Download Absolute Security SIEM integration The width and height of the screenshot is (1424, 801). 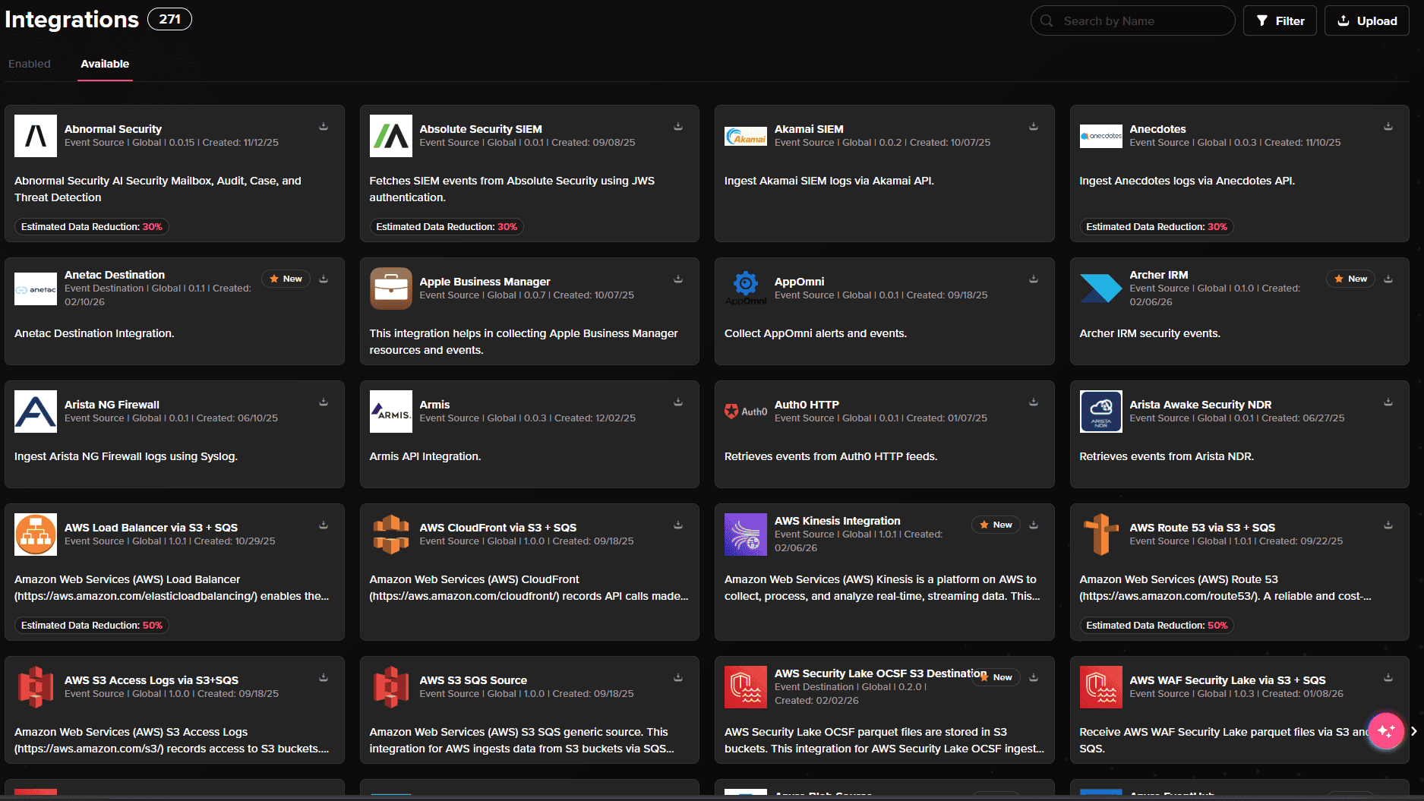click(x=678, y=127)
